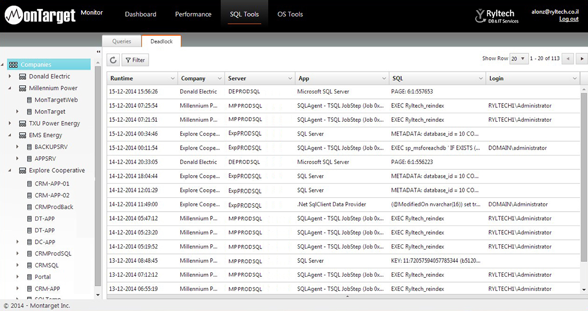Open the SQL Tools menu
This screenshot has width=588, height=311.
(x=244, y=14)
